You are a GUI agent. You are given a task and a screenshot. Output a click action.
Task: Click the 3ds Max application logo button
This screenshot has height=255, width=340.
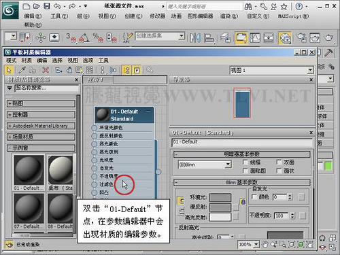click(x=10, y=10)
